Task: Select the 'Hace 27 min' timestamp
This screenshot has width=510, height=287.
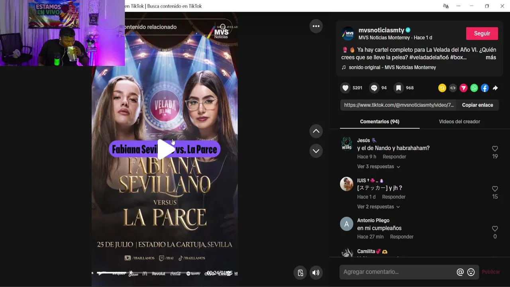Action: click(x=371, y=237)
